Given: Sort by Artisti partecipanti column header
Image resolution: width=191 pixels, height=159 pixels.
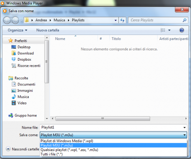Looking at the screenshot, I should pos(174,39).
